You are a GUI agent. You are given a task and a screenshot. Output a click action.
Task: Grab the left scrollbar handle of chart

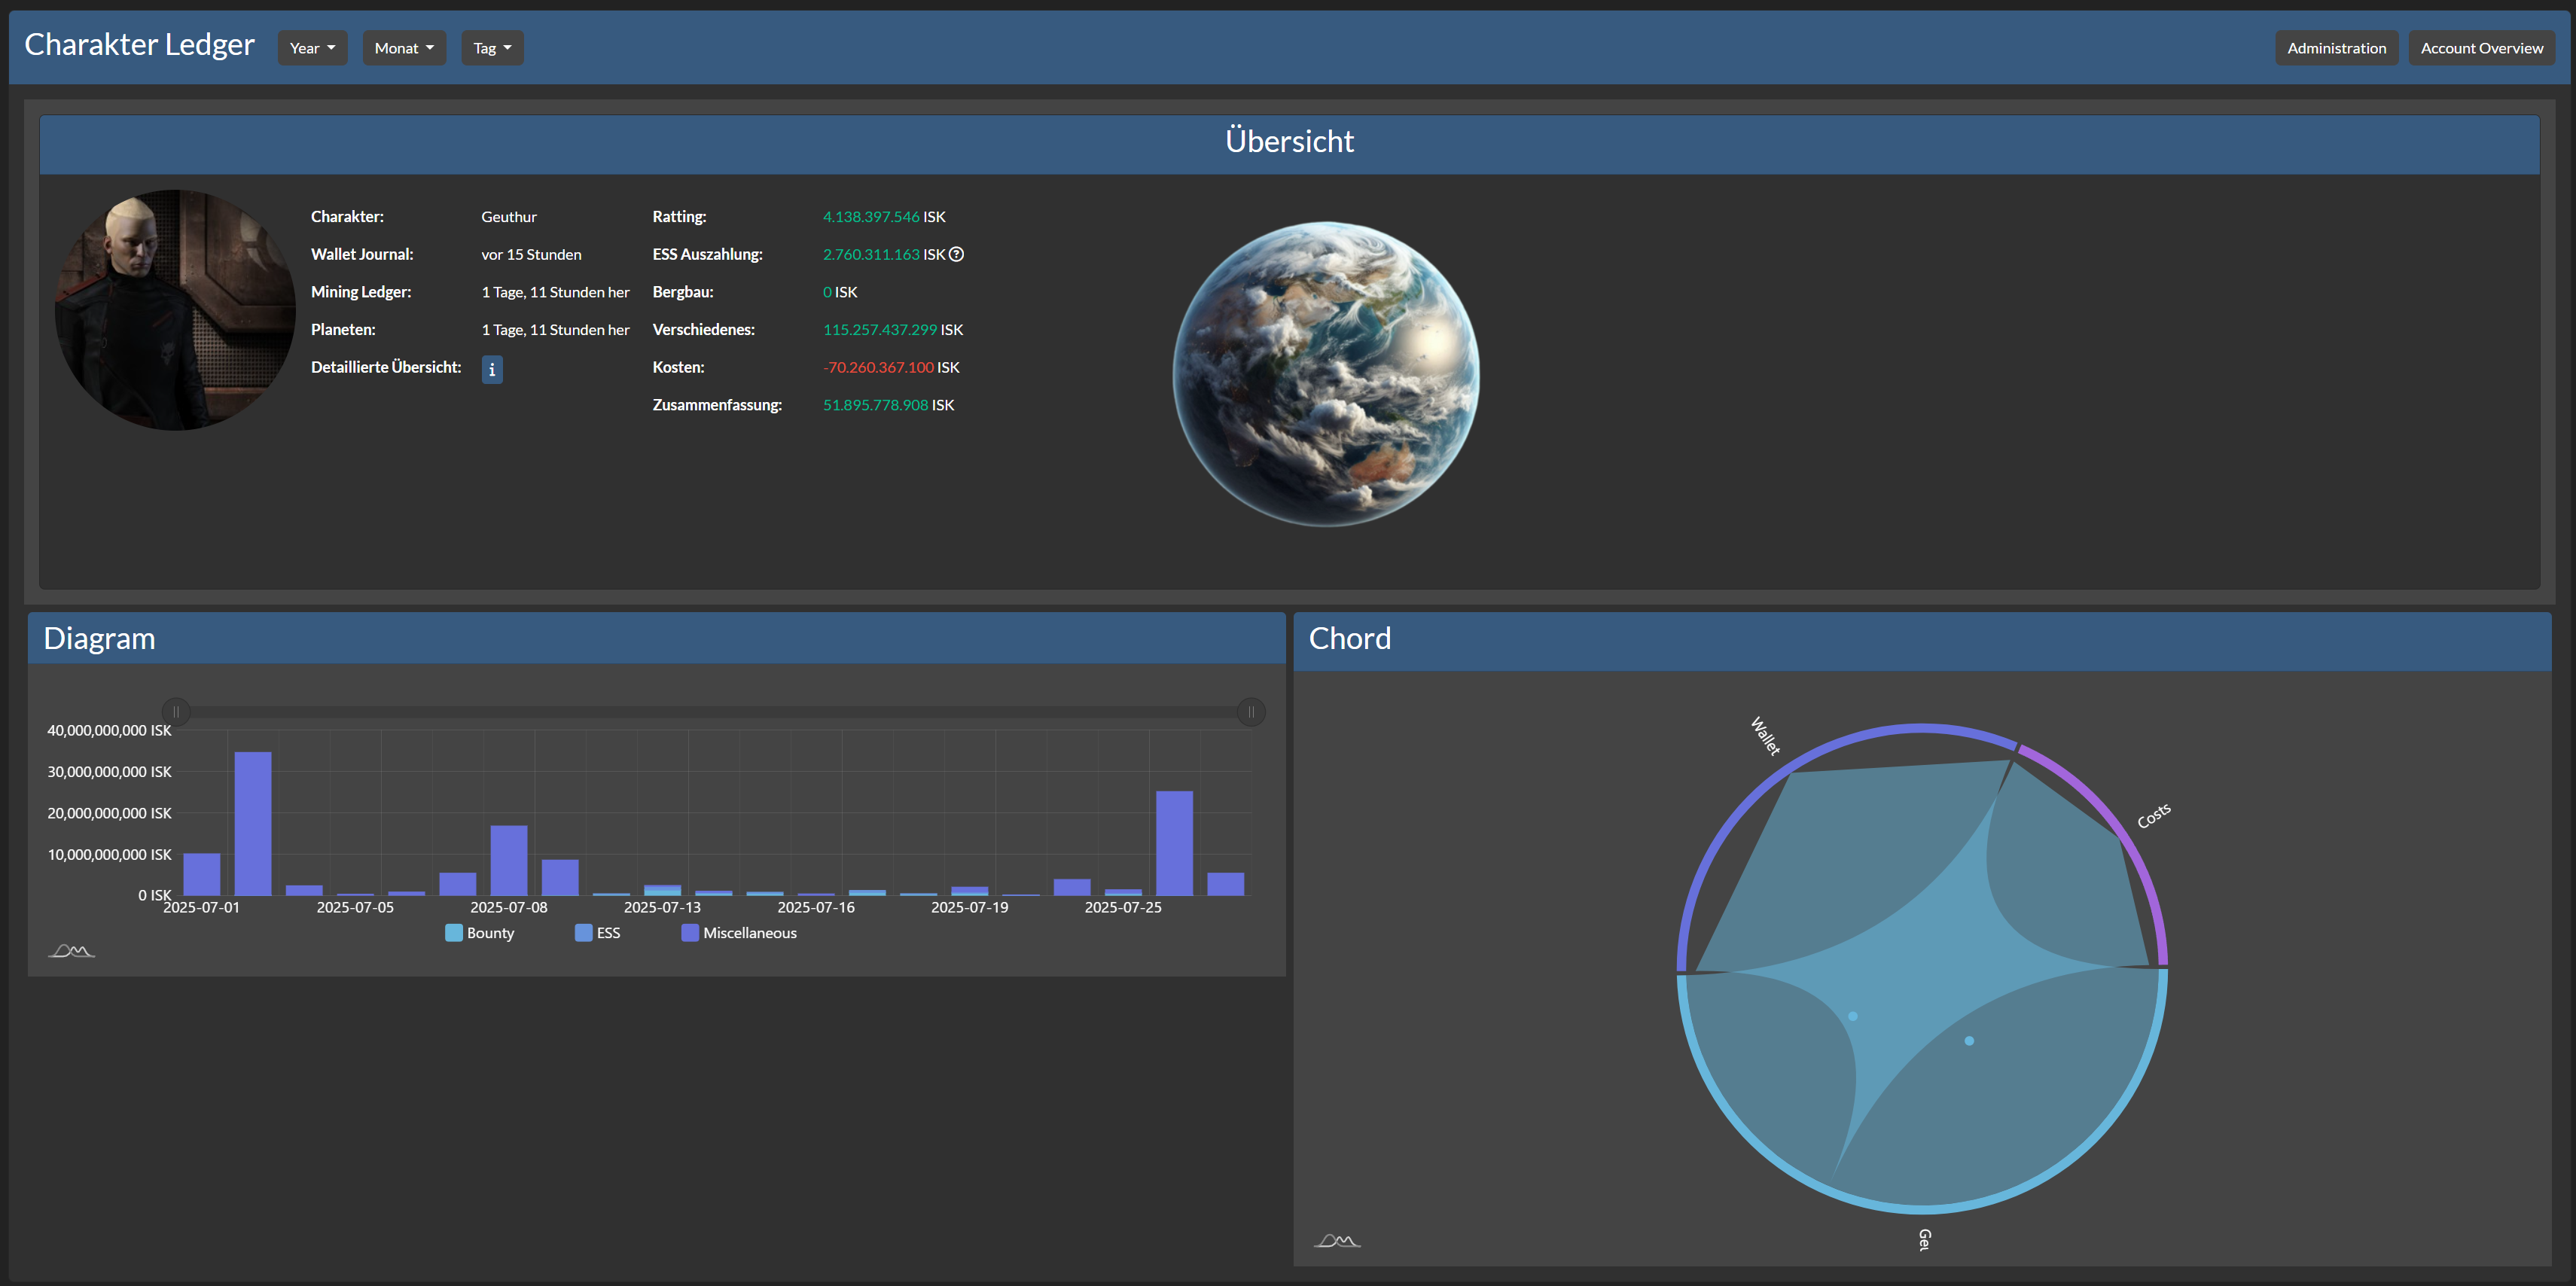pos(176,712)
